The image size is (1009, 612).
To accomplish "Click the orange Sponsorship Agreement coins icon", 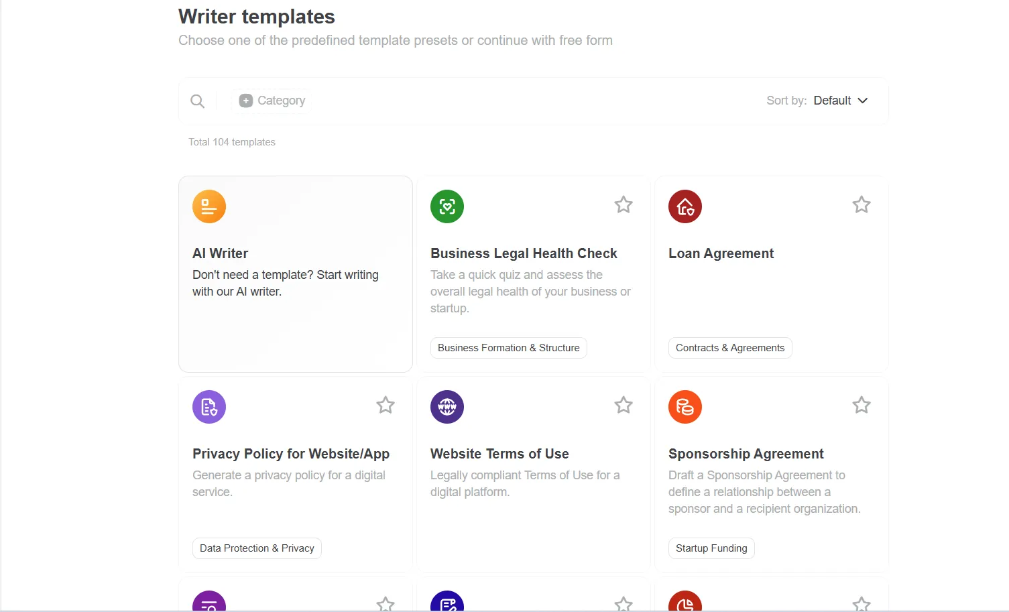I will point(685,407).
